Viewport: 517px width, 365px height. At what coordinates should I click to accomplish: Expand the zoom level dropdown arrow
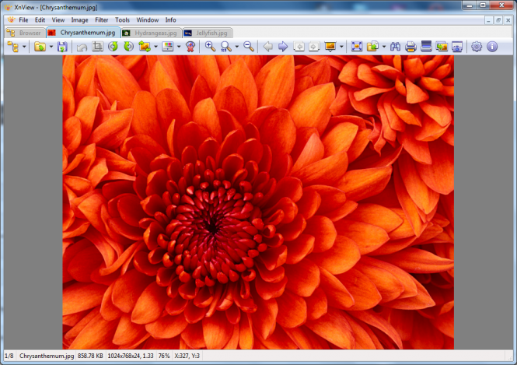click(x=236, y=47)
